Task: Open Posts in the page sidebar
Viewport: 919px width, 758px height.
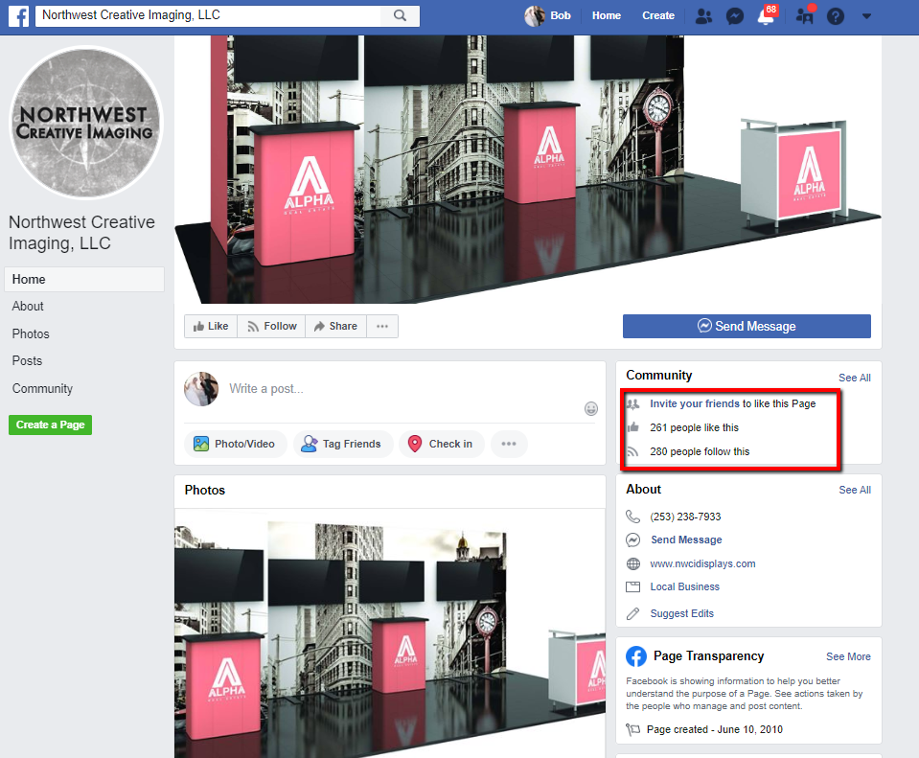Action: coord(27,361)
